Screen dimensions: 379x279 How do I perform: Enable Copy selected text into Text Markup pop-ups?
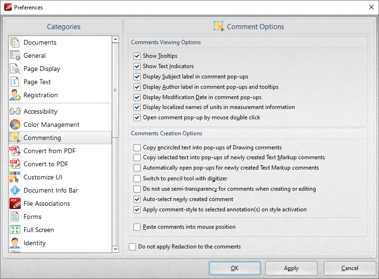(137, 158)
